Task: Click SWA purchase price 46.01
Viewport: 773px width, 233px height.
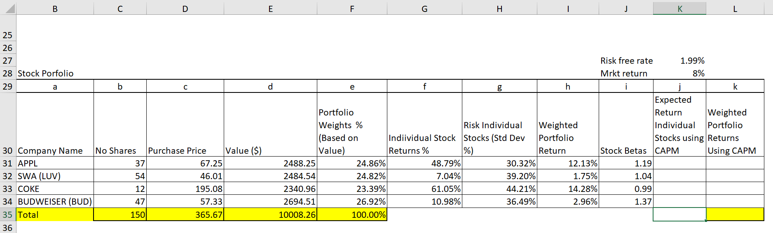Action: [185, 176]
